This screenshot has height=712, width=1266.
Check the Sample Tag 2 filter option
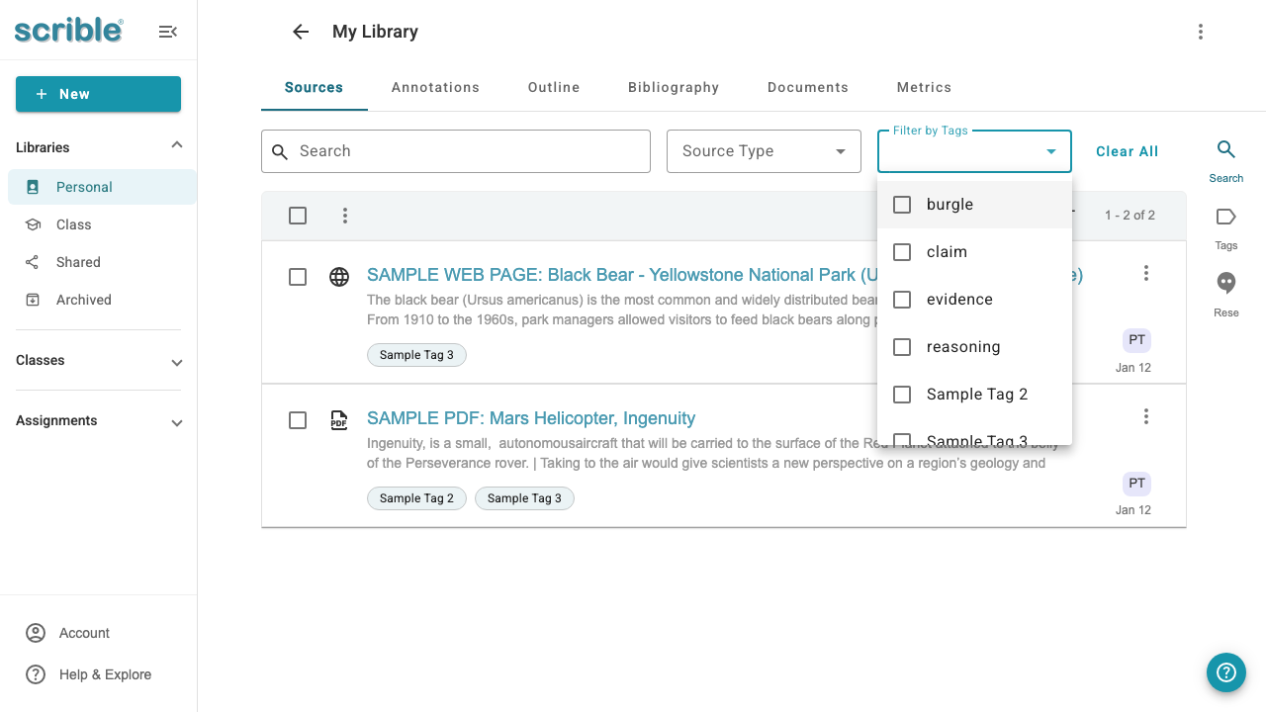coord(902,395)
